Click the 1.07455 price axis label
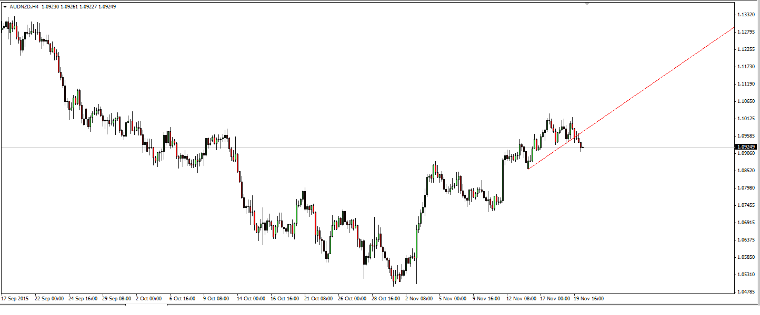The image size is (760, 315). point(746,205)
